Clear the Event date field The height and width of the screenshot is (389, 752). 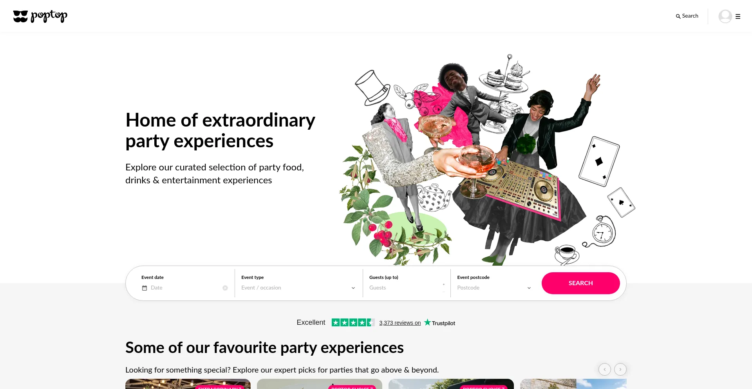[225, 288]
